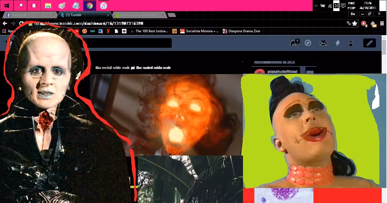Open Task View from the taskbar

tap(34, 6)
